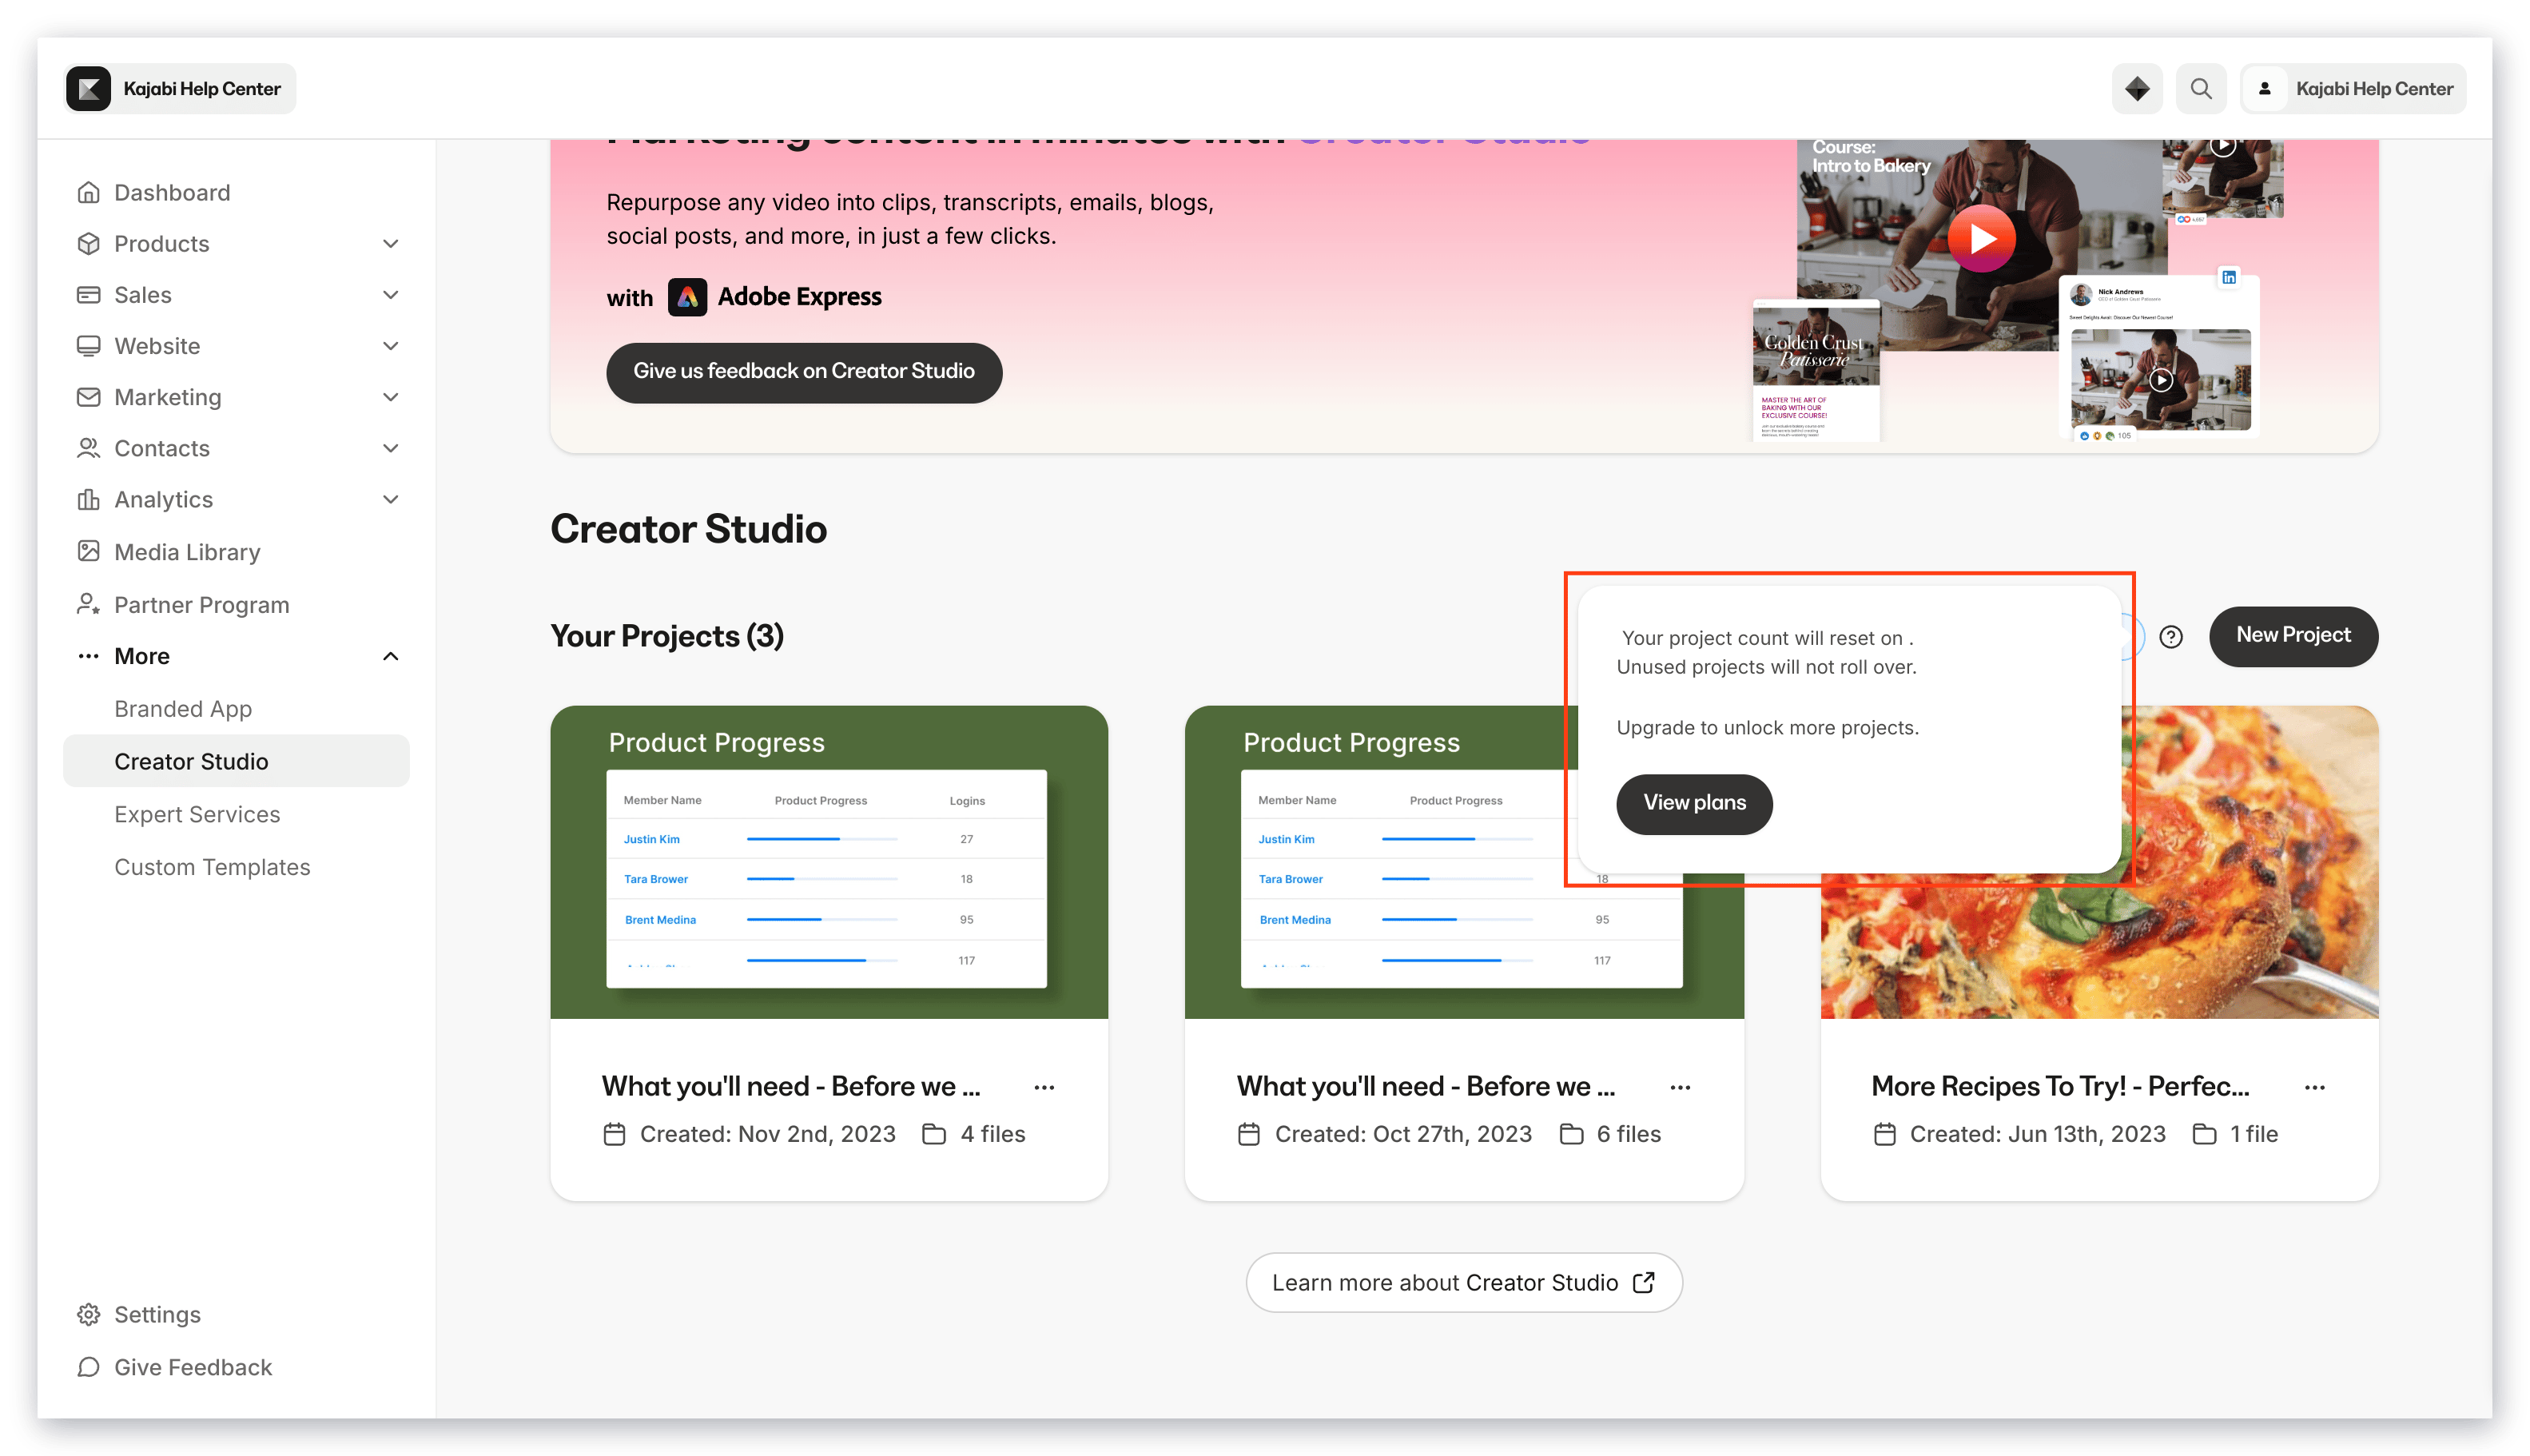Go to Dashboard in sidebar
Screen dimensions: 2530x1456
[x=172, y=192]
